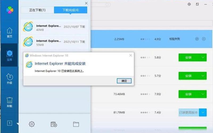The image size is (213, 133).
Task: Click 确定 button in IE dialog
Action: click(124, 81)
